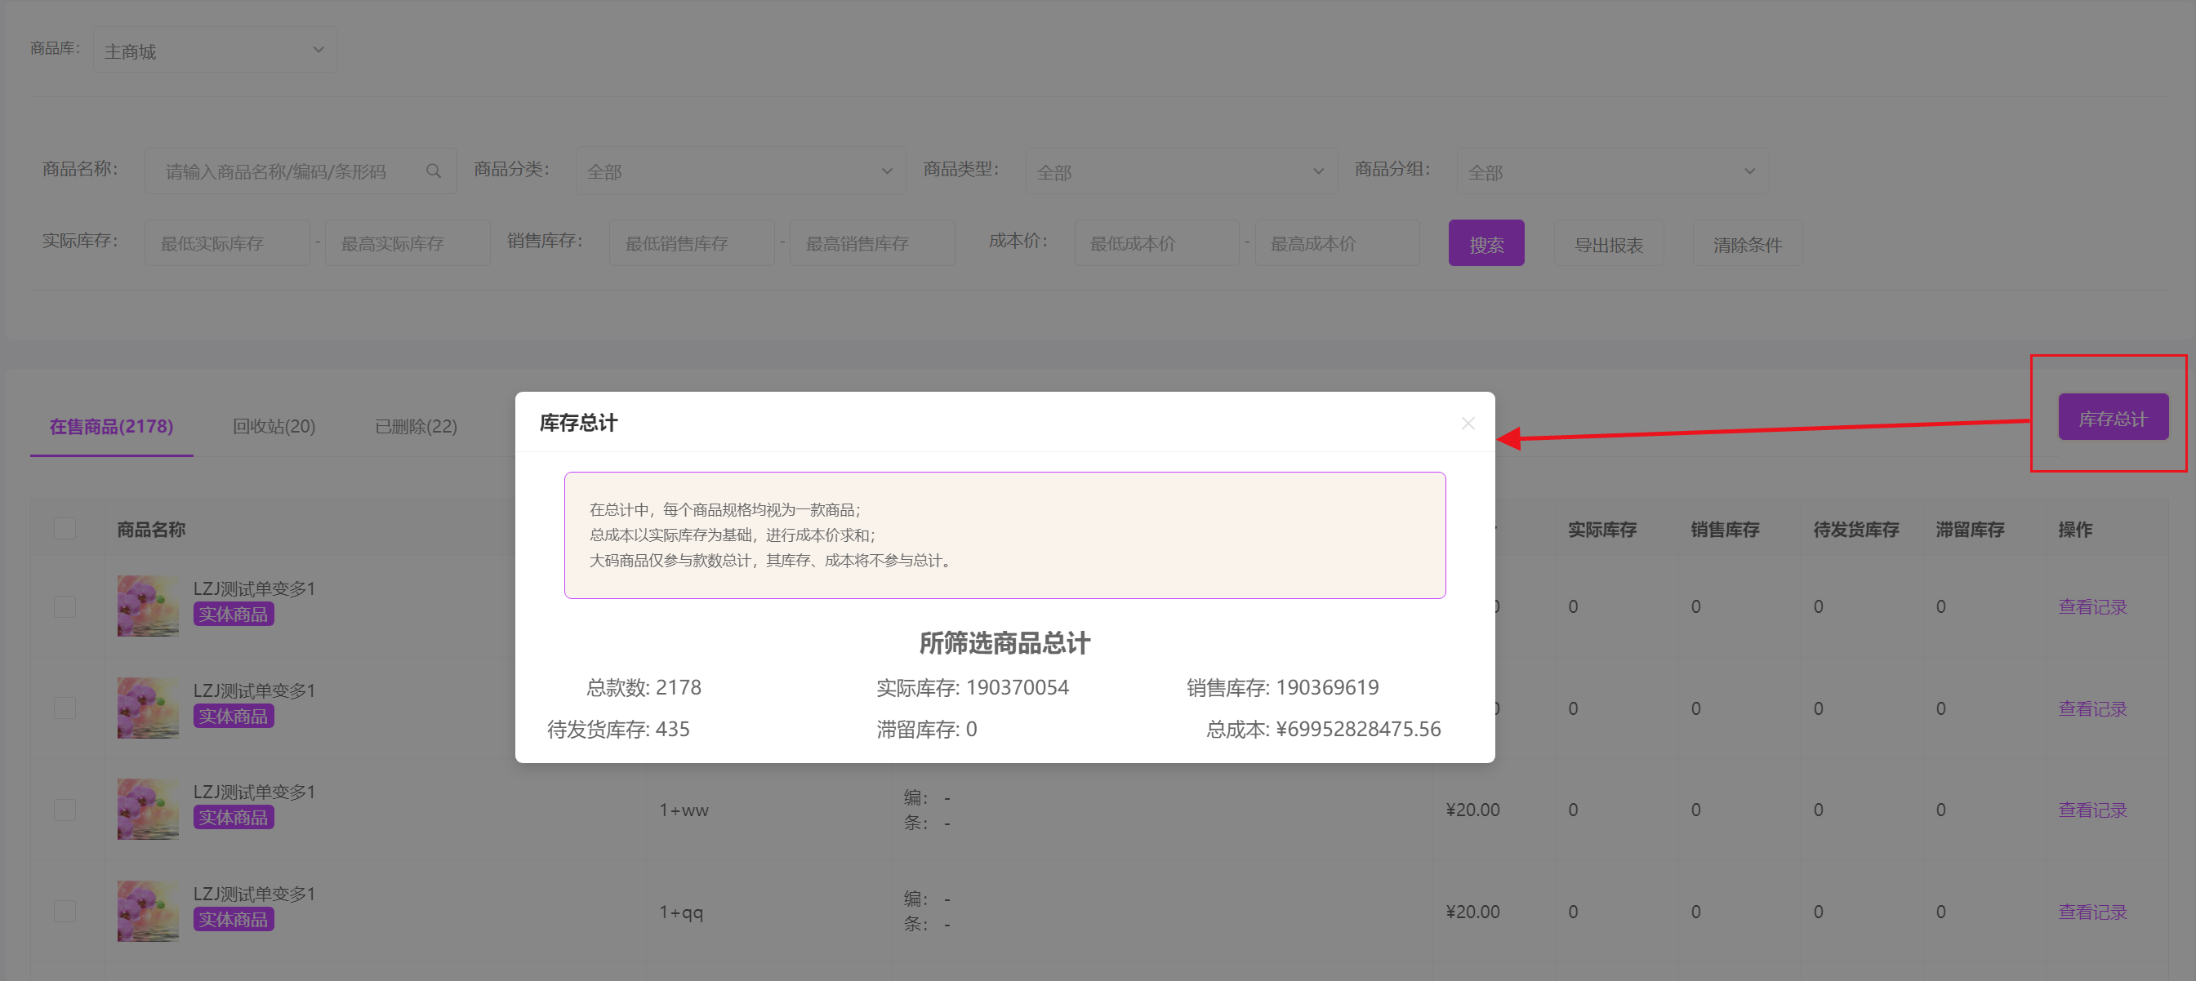Open the 商品库 主商城 dropdown
Image resolution: width=2196 pixels, height=981 pixels.
(215, 51)
